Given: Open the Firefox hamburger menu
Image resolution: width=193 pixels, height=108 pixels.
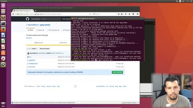Looking at the screenshot, I should (138, 14).
